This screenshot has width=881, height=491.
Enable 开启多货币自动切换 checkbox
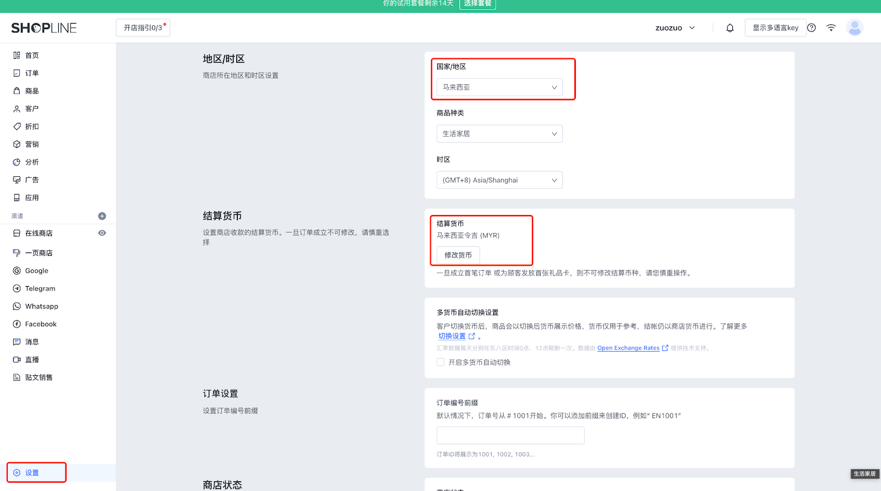(440, 362)
